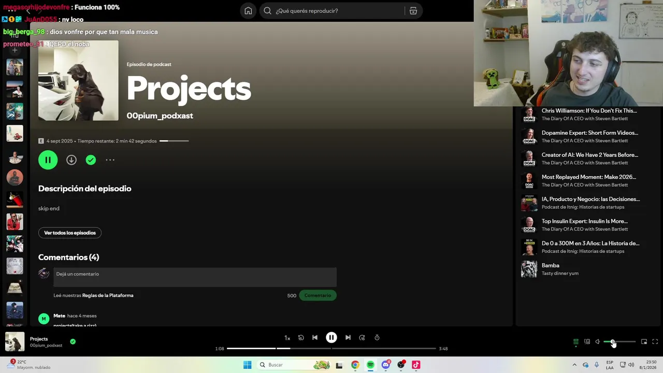Open the mini player

click(x=644, y=342)
